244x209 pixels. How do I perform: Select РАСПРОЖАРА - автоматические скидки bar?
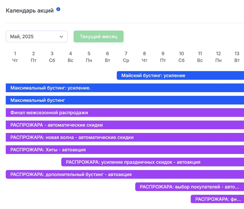(125, 125)
